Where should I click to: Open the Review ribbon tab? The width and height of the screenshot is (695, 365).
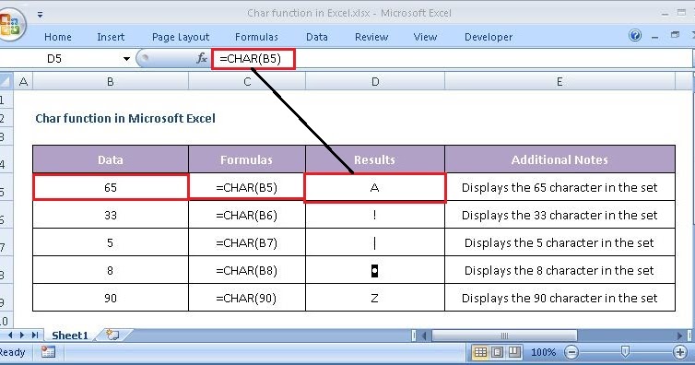(371, 37)
